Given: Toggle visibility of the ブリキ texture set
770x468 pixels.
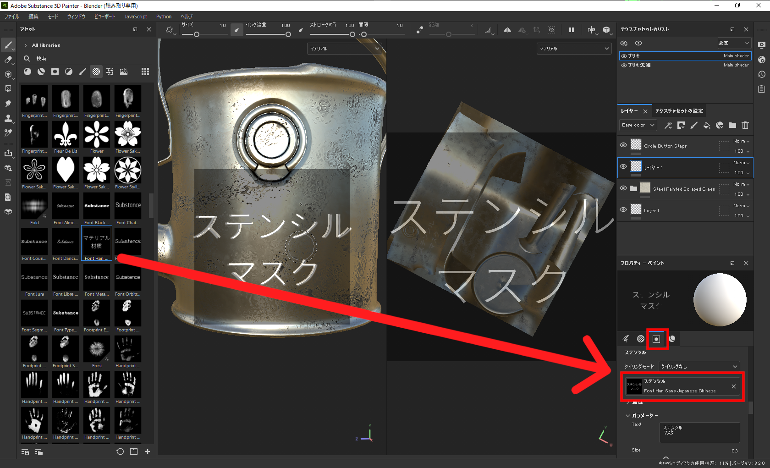Looking at the screenshot, I should [x=623, y=55].
